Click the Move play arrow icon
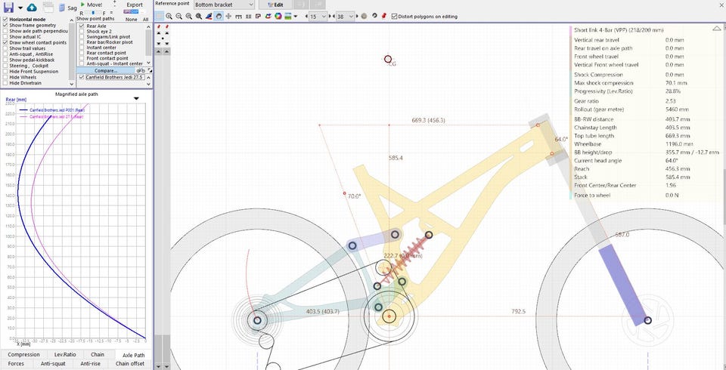Image resolution: width=726 pixels, height=370 pixels. coord(82,5)
